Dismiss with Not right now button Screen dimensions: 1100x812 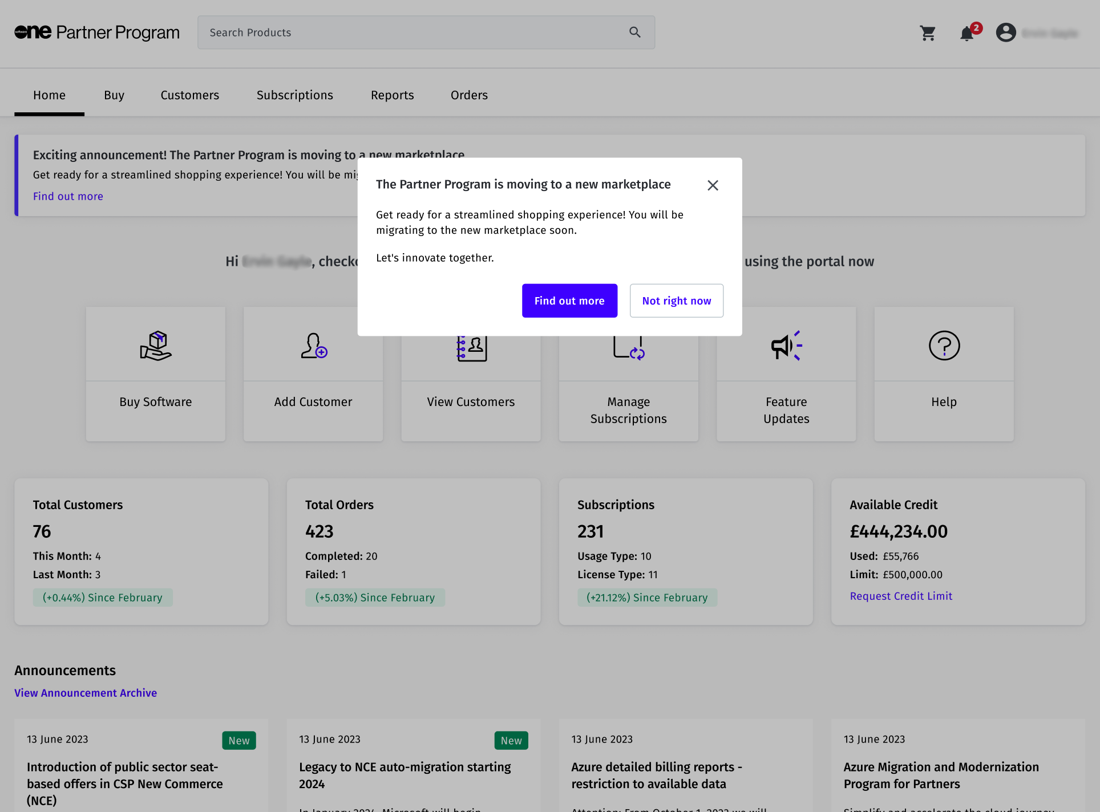[676, 301]
